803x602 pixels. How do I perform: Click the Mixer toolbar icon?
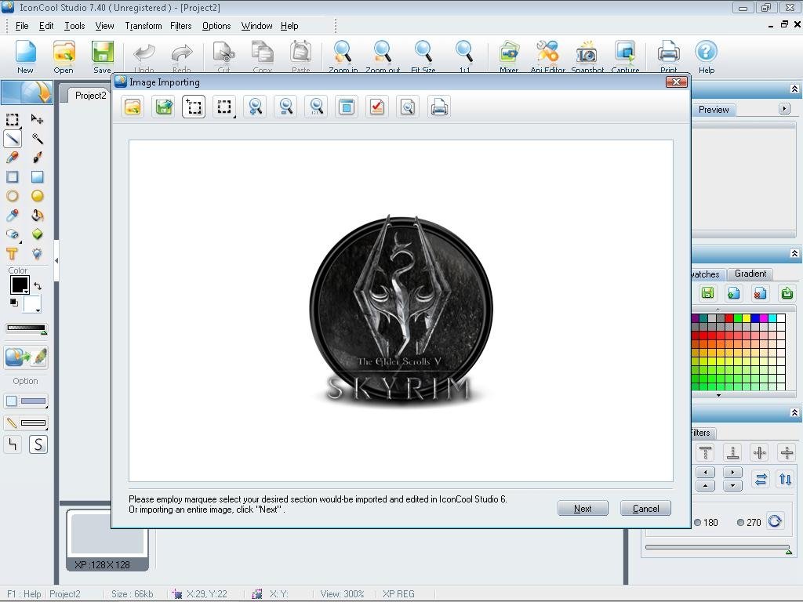509,56
